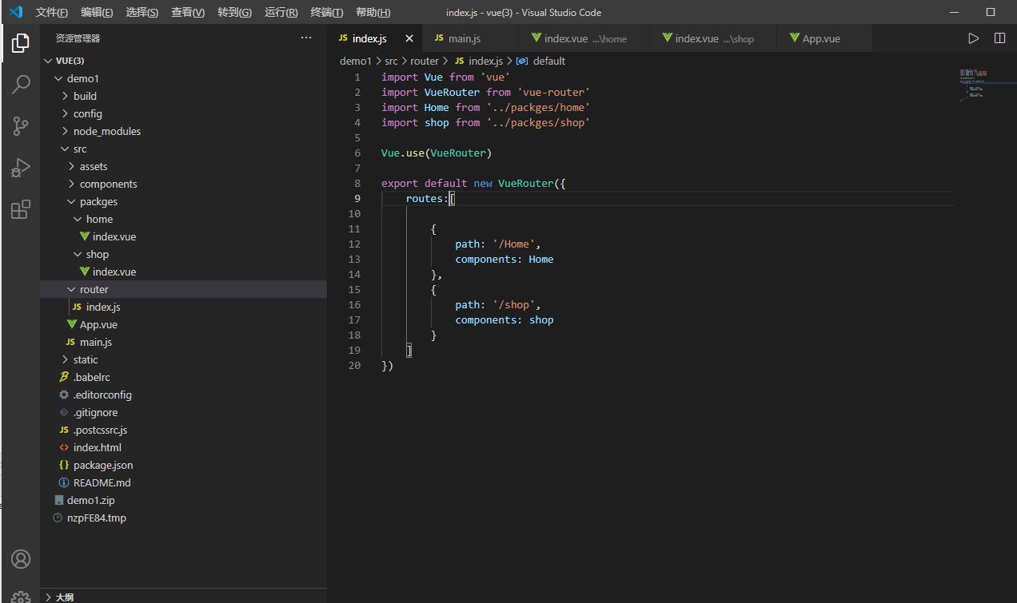1017x603 pixels.
Task: Expand the 大纲 outline panel
Action: coord(183,597)
